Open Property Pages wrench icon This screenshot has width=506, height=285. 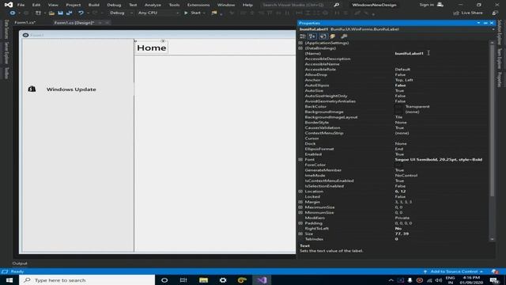tap(344, 36)
